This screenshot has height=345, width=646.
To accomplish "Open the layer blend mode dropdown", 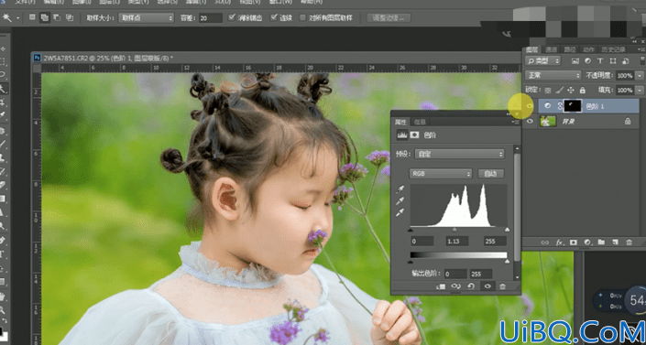I will tap(553, 75).
